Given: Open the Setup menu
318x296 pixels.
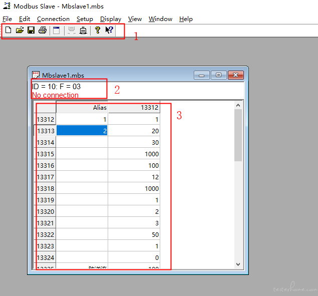Looking at the screenshot, I should tap(85, 19).
